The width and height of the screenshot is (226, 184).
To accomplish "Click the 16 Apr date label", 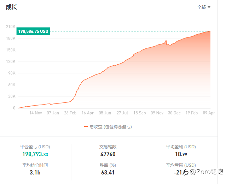I will [88, 113].
